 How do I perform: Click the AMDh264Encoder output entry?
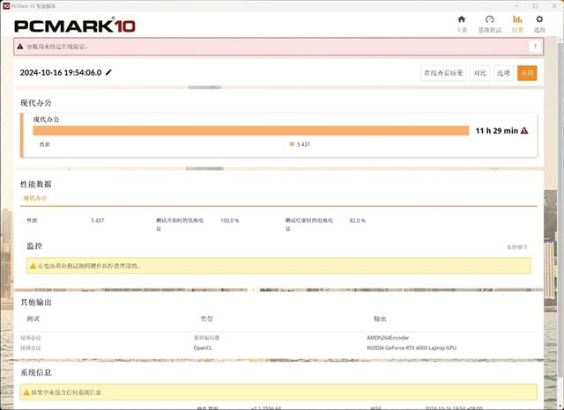[x=388, y=338]
